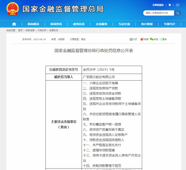This screenshot has width=186, height=170.
Task: Open the 统计数据 menu
Action: point(147,24)
